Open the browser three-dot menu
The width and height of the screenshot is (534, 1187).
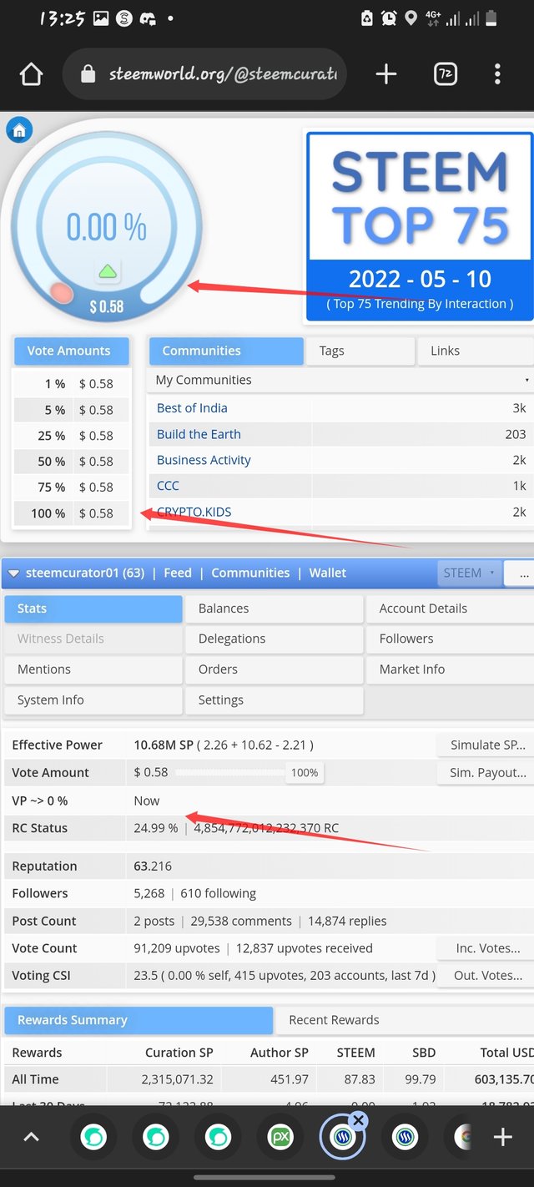497,74
